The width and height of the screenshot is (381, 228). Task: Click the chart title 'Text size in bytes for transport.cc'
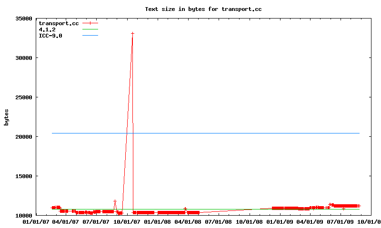pos(203,9)
